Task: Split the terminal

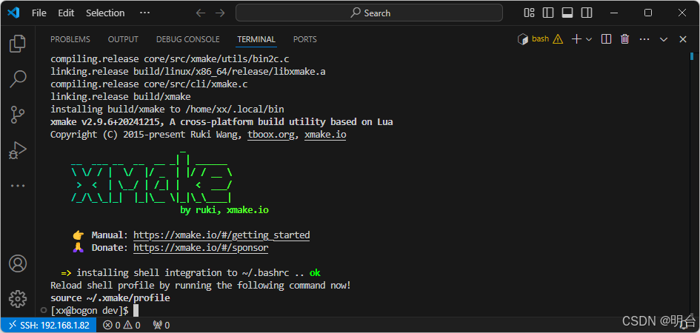Action: (x=606, y=39)
